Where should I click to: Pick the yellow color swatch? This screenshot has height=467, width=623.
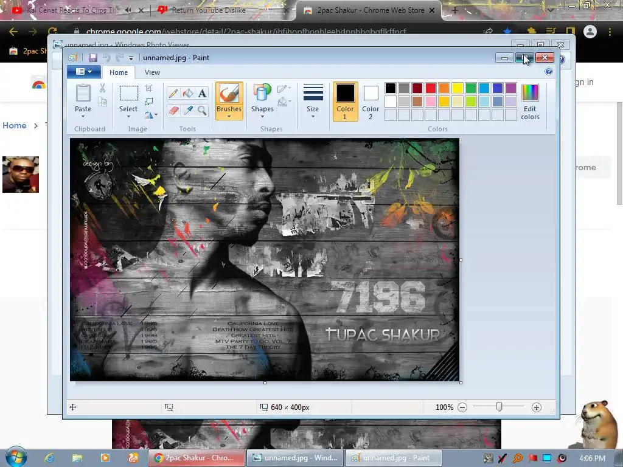point(458,88)
